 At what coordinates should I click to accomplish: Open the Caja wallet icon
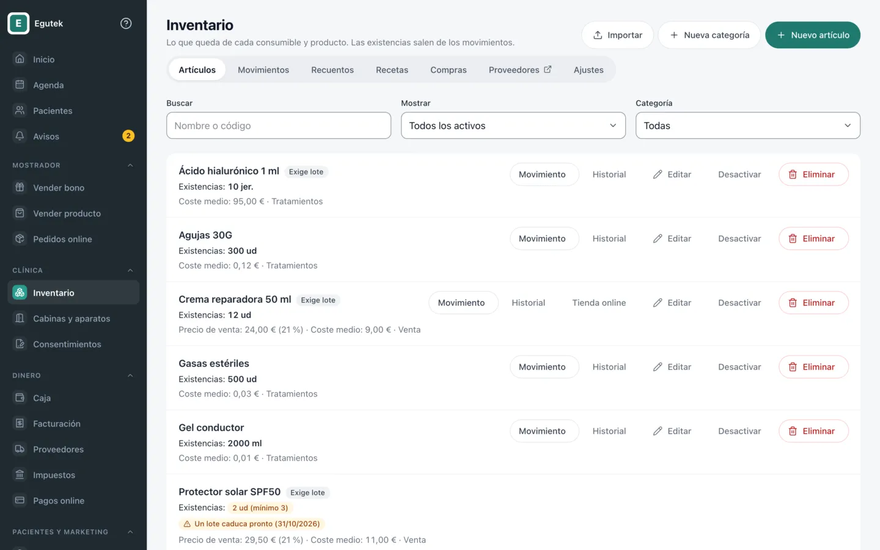click(x=20, y=398)
